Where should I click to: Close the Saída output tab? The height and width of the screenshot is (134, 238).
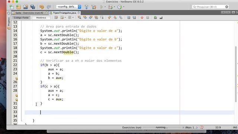[46, 13]
